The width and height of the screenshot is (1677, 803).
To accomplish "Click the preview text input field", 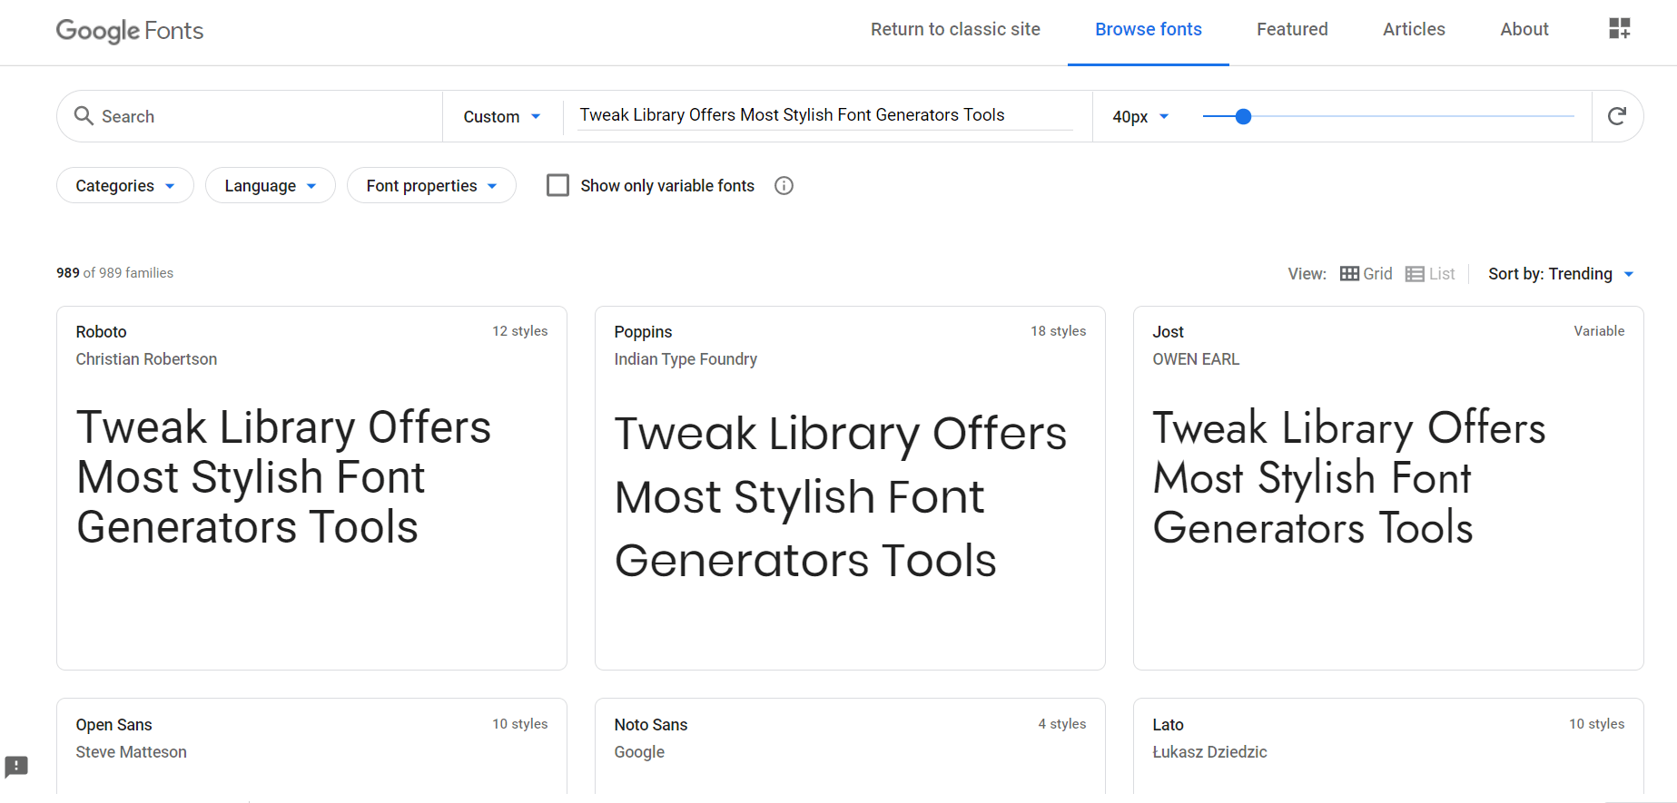I will 825,115.
